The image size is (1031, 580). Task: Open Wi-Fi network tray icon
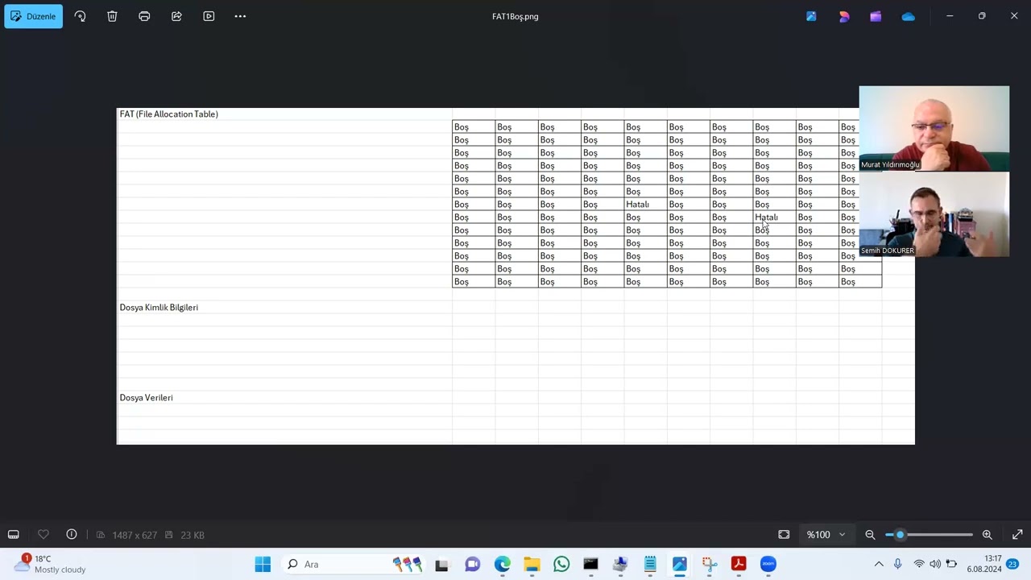[x=919, y=564]
